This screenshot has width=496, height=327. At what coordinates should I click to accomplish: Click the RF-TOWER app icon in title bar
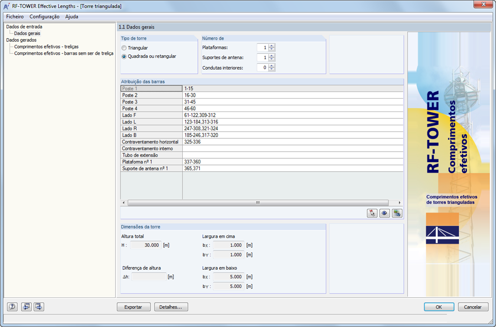(6, 6)
